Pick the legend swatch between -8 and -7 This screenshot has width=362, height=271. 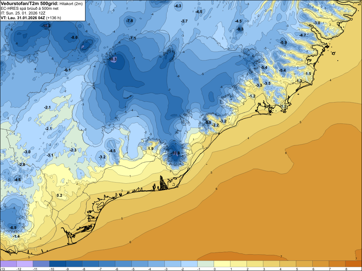90,264
